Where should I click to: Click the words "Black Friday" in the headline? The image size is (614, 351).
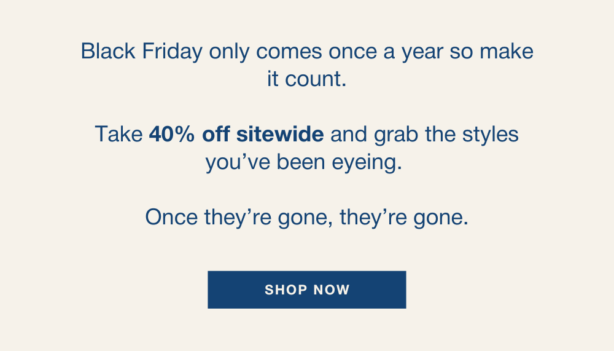[x=141, y=51]
